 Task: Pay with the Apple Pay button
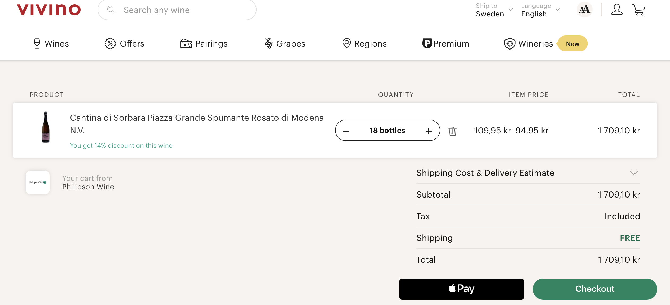[x=461, y=289]
